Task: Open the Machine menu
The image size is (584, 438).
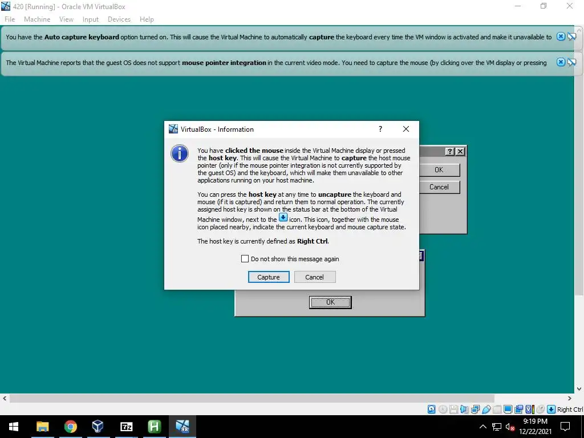Action: [37, 19]
